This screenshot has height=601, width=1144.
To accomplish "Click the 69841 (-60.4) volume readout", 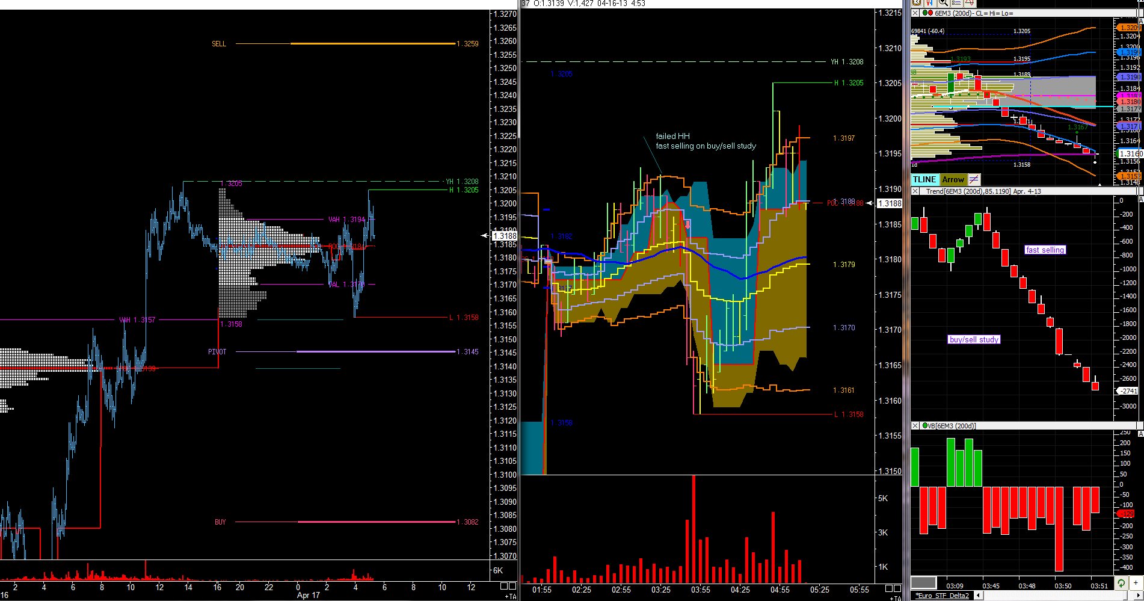I will (x=928, y=31).
